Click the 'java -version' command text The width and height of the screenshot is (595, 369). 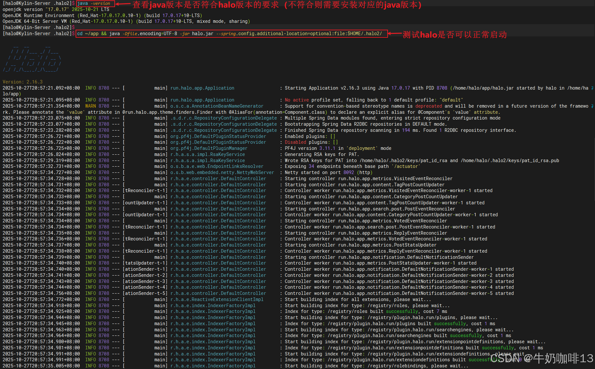94,4
